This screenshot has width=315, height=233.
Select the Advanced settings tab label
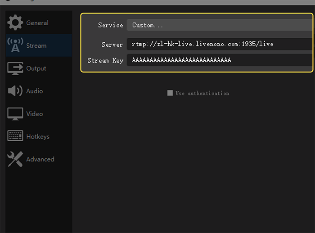click(x=40, y=159)
